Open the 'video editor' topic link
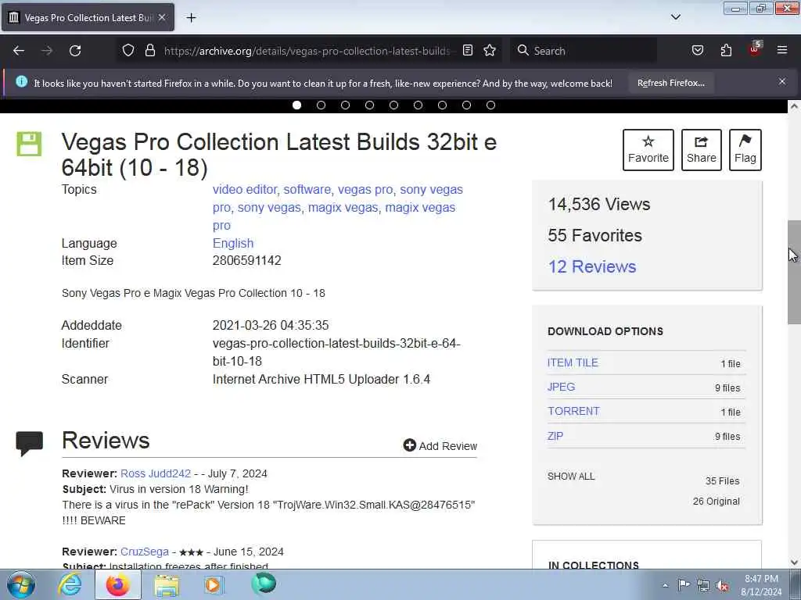Image resolution: width=801 pixels, height=600 pixels. 245,189
